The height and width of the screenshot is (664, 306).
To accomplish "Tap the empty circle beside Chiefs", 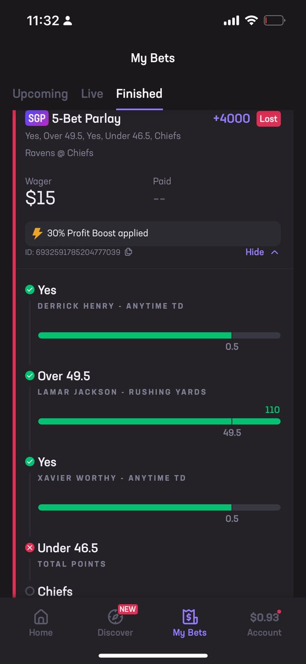I will [x=30, y=591].
